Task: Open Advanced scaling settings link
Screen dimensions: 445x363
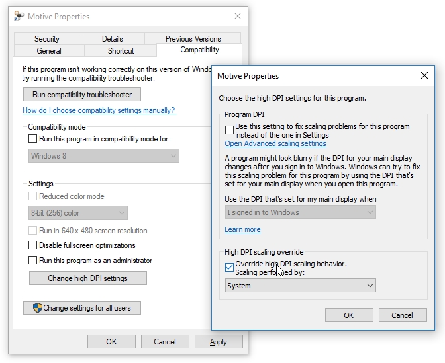Action: (x=275, y=143)
